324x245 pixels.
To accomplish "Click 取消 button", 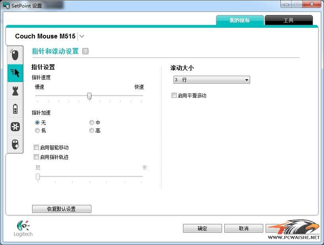I will (244, 228).
